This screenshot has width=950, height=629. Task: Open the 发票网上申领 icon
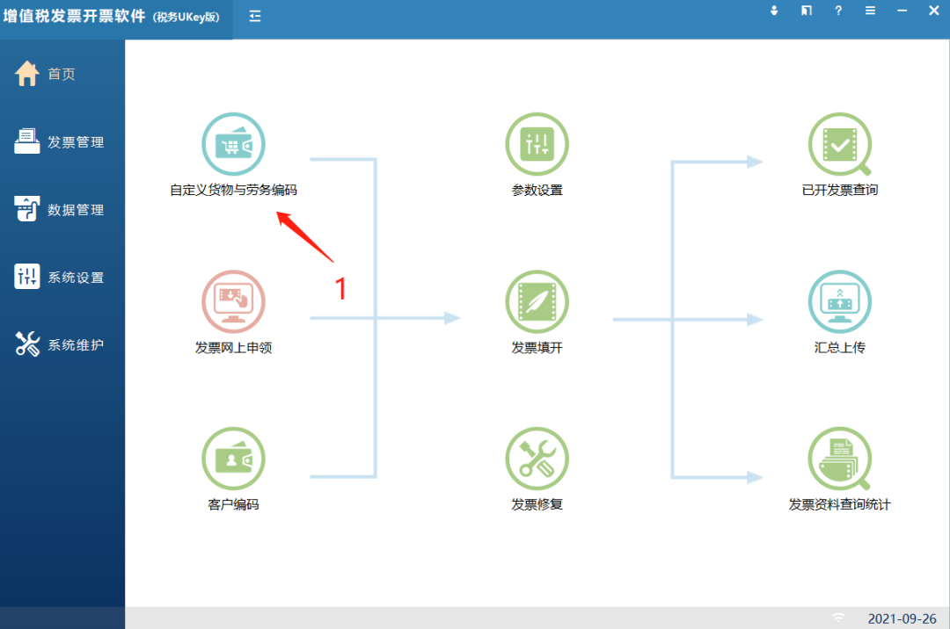click(x=233, y=301)
